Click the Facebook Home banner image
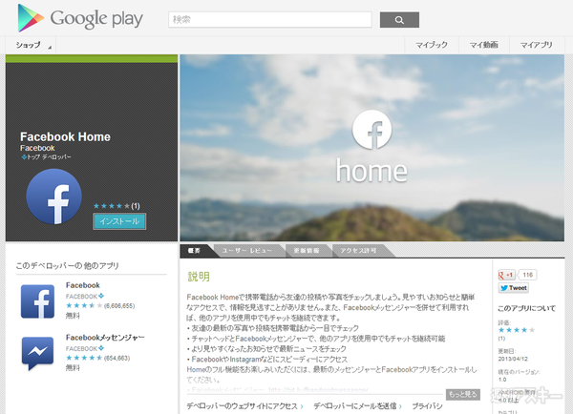This screenshot has height=414, width=573. coord(372,148)
